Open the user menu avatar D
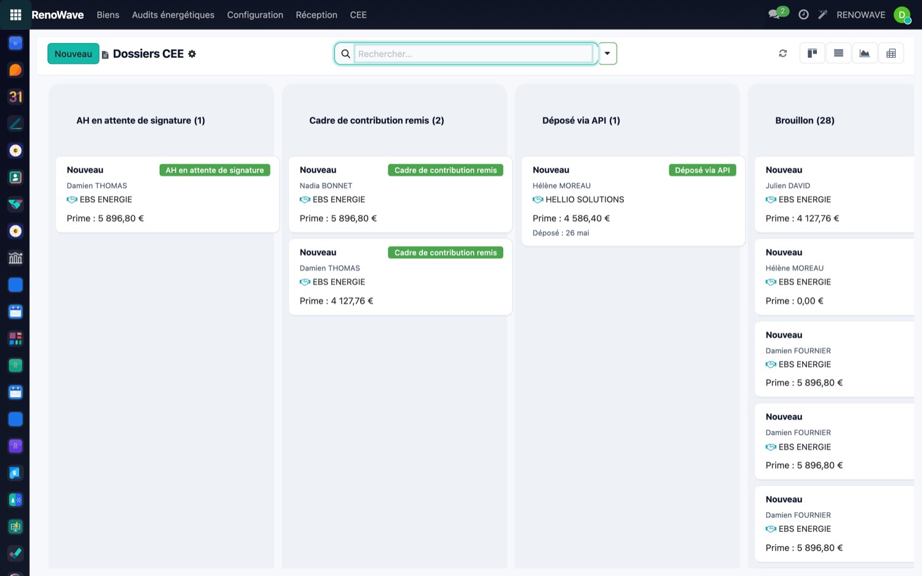Viewport: 922px width, 576px height. point(902,15)
